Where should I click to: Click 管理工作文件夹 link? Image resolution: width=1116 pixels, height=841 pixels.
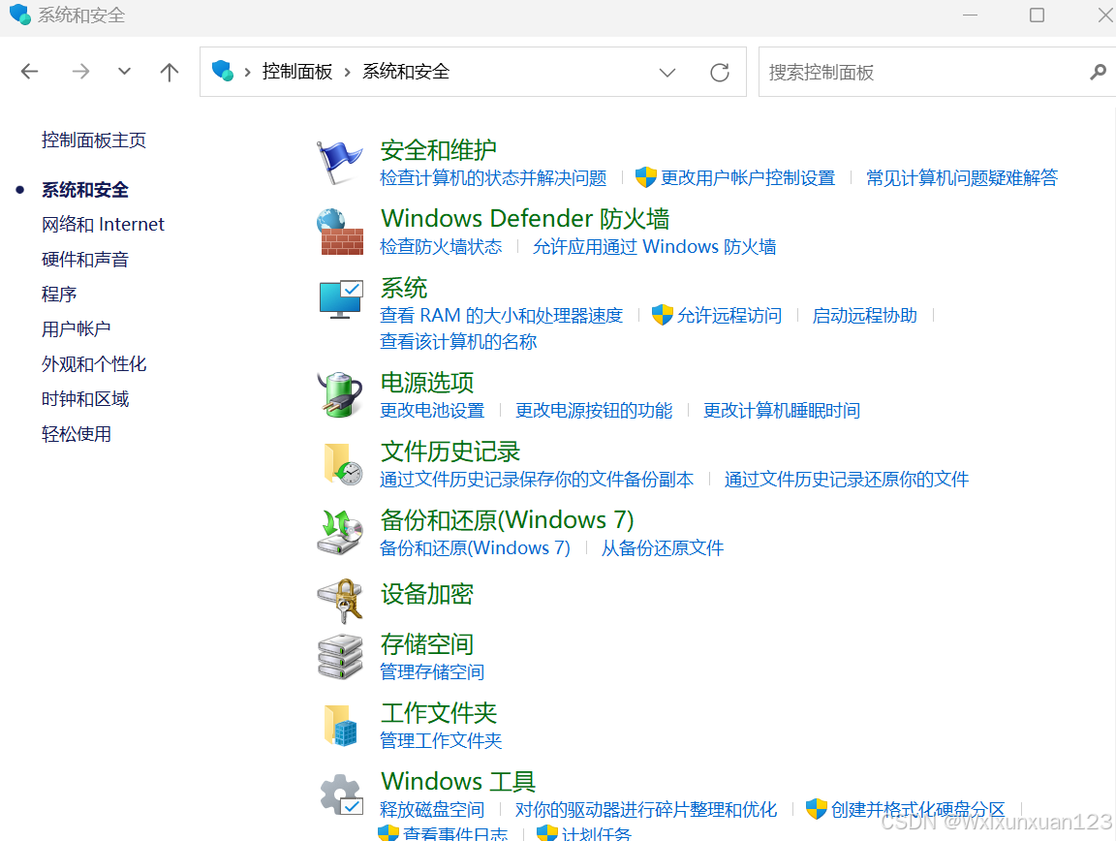pyautogui.click(x=442, y=741)
